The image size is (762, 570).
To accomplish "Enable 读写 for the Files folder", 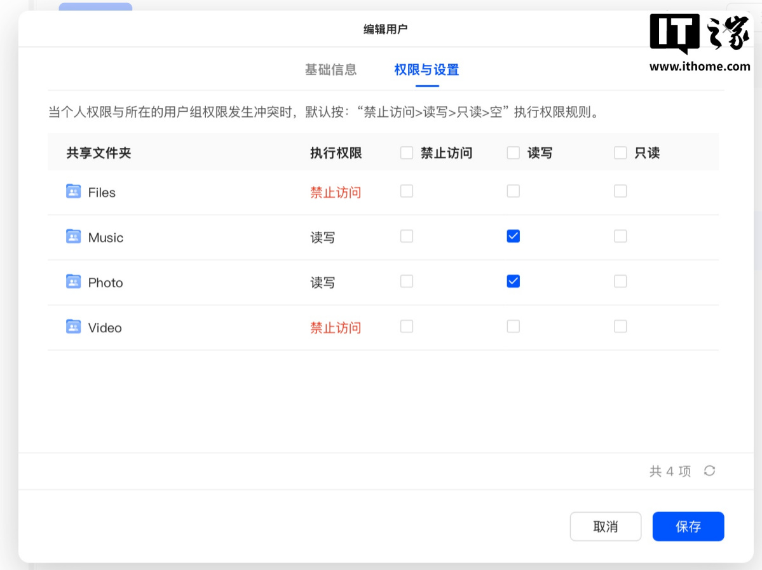I will (x=514, y=191).
